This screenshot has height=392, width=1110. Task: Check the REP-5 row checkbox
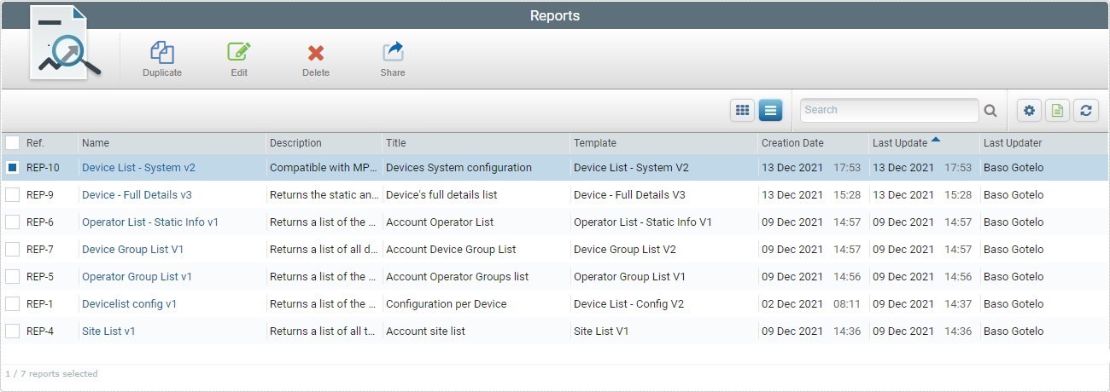12,277
